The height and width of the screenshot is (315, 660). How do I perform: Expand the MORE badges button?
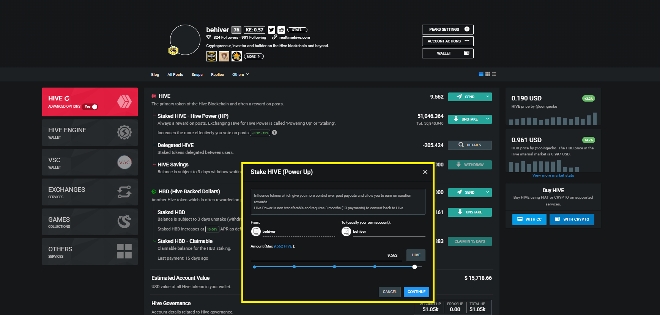click(254, 56)
